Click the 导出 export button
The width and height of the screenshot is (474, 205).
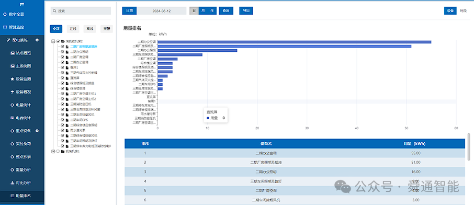246,10
